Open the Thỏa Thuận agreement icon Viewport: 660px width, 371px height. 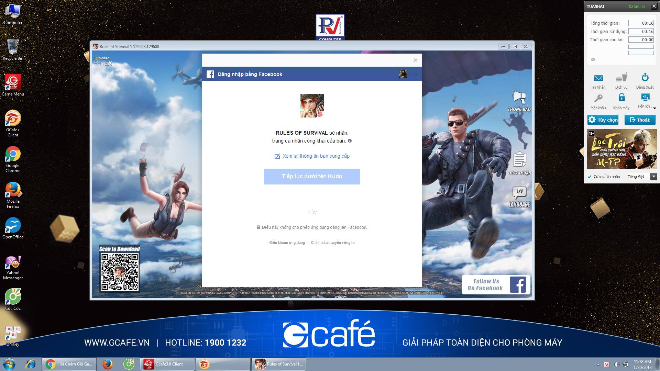tap(519, 160)
